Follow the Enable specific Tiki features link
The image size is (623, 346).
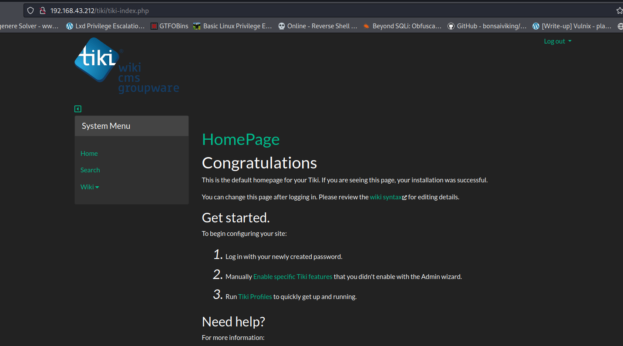tap(293, 276)
